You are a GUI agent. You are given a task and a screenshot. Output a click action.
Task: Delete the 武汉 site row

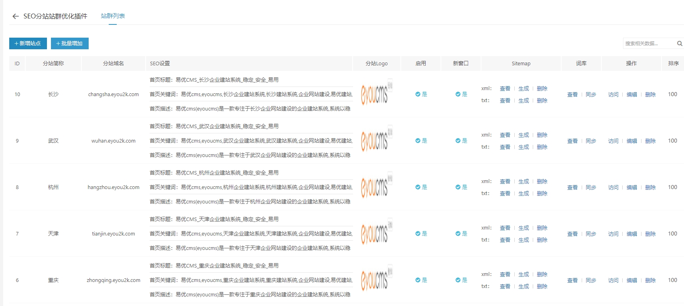(x=650, y=141)
